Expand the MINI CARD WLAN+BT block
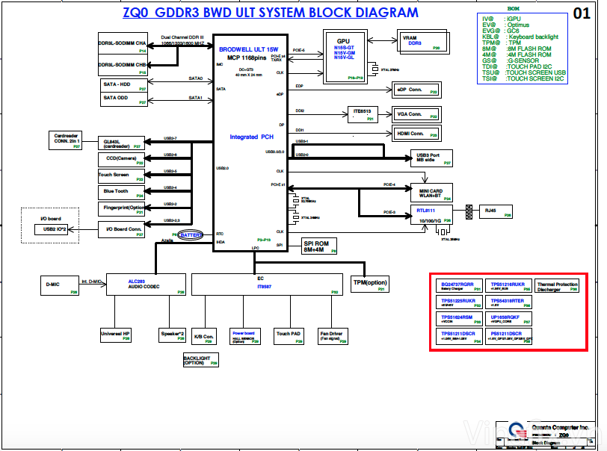The image size is (607, 451). click(x=431, y=193)
